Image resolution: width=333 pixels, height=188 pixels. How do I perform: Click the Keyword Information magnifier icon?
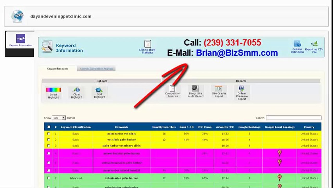[x=47, y=46]
